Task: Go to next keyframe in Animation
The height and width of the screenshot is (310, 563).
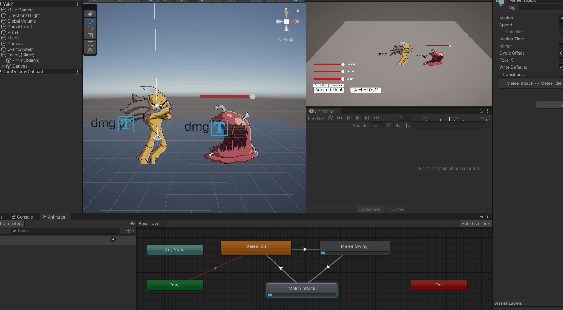Action: click(367, 118)
